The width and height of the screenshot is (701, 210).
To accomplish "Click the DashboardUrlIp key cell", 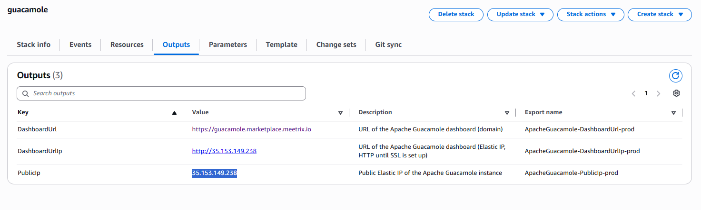I will point(40,151).
